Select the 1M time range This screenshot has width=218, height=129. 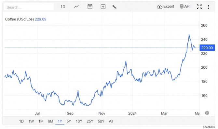(x=41, y=121)
